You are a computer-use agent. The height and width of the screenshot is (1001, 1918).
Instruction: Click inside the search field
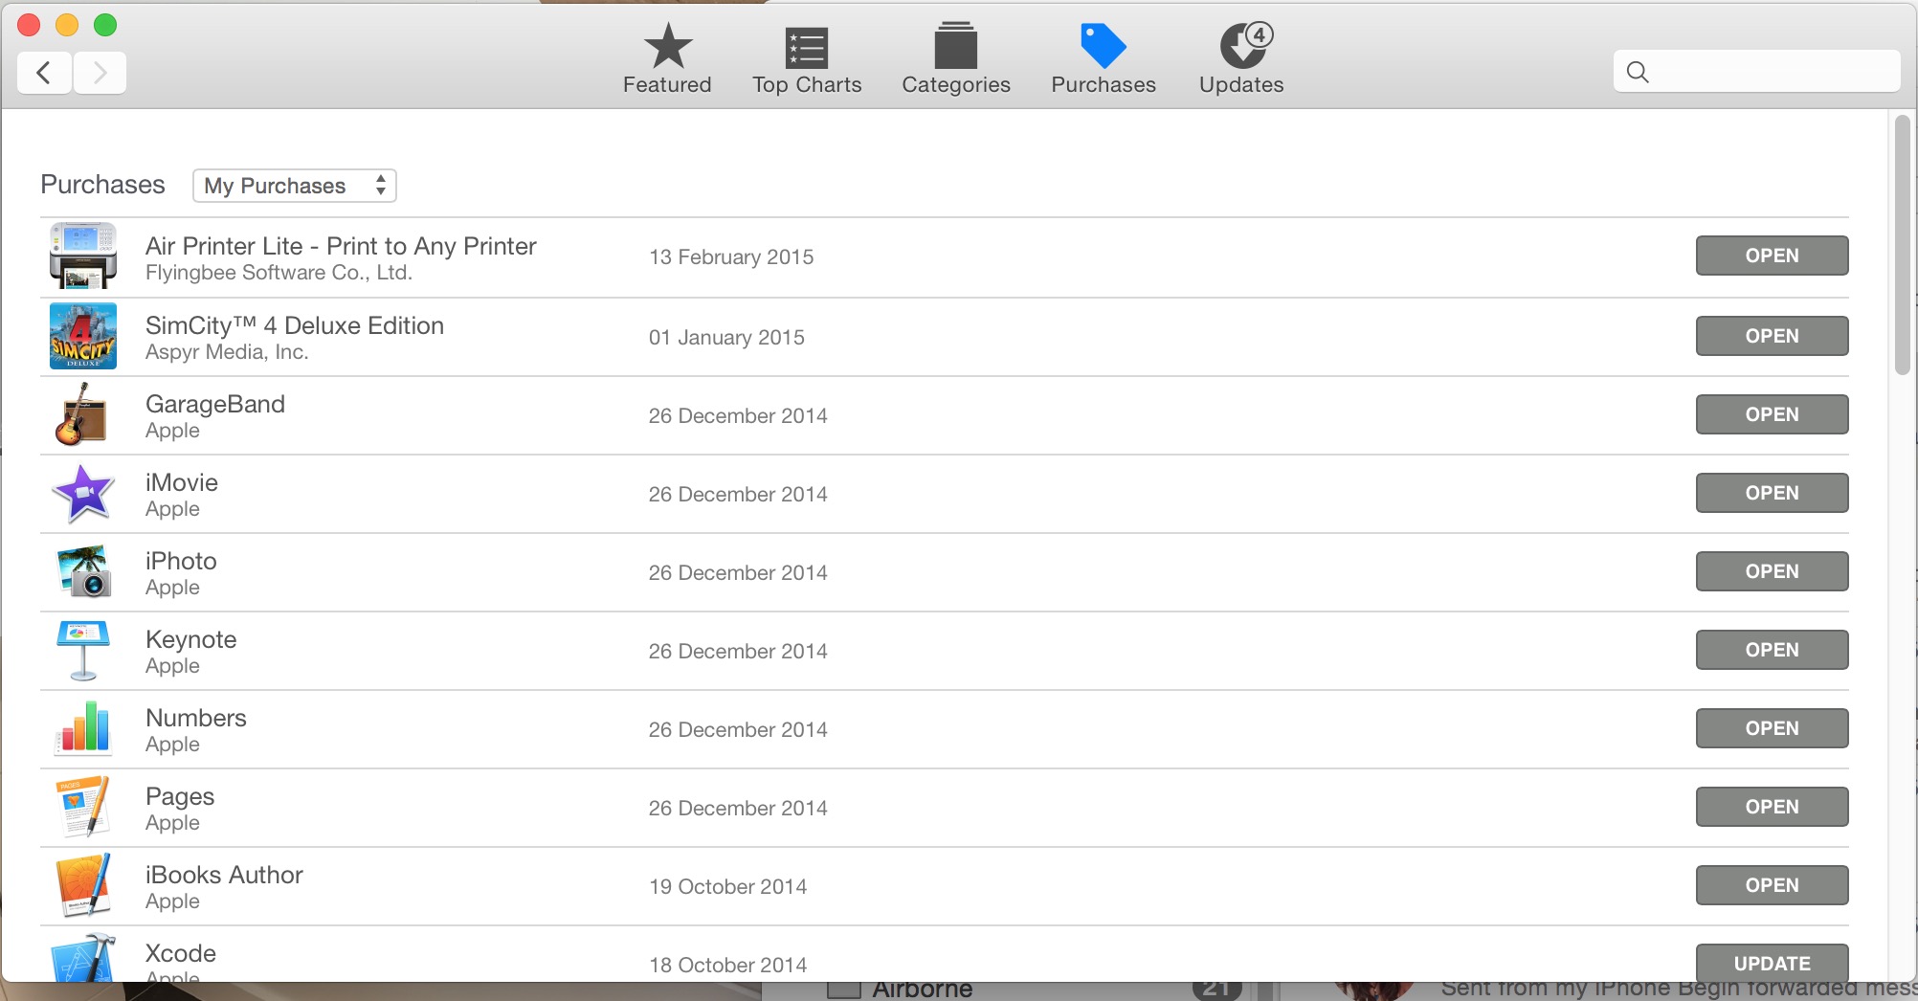click(x=1756, y=72)
